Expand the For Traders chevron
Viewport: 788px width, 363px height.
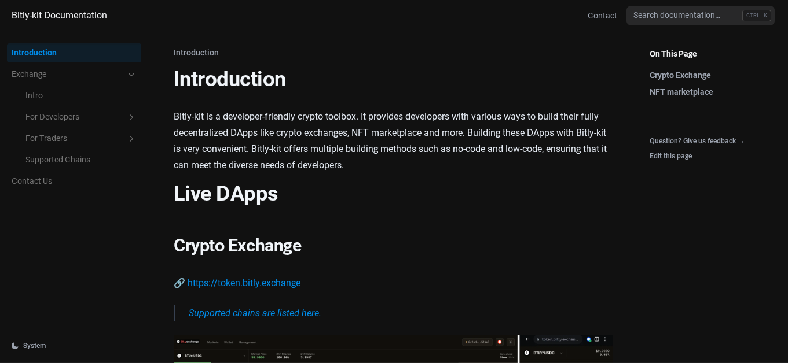(131, 139)
